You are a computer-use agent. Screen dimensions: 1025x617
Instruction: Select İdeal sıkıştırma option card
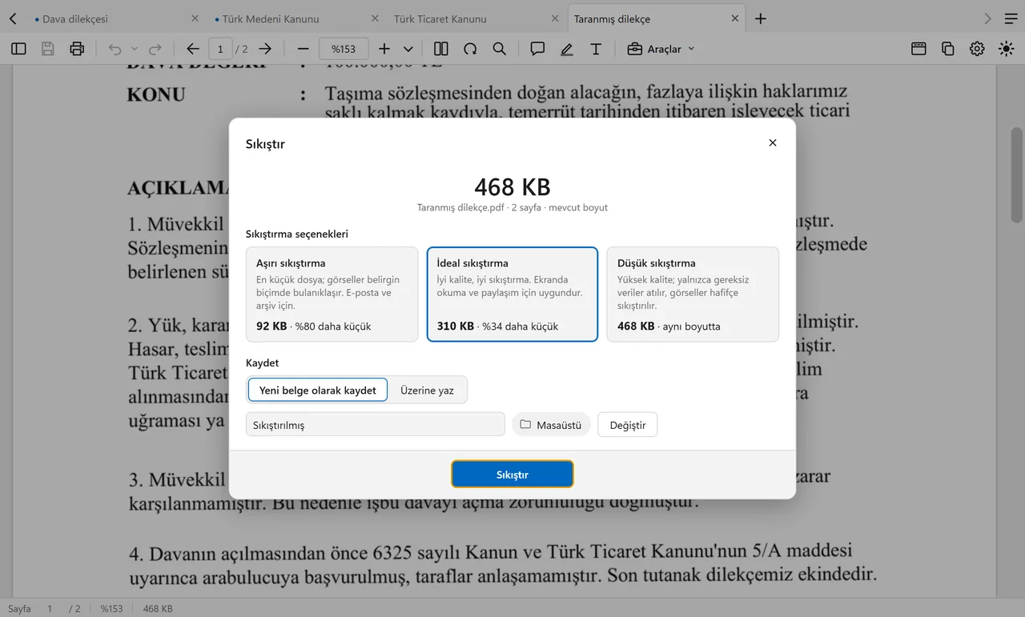click(512, 294)
